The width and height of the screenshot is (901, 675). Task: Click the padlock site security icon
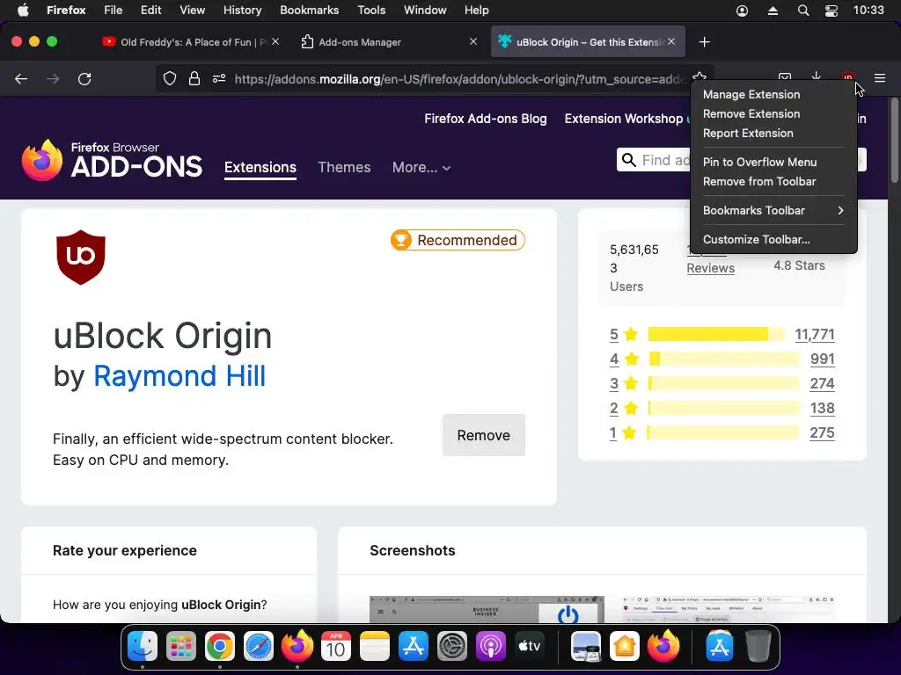click(x=194, y=78)
